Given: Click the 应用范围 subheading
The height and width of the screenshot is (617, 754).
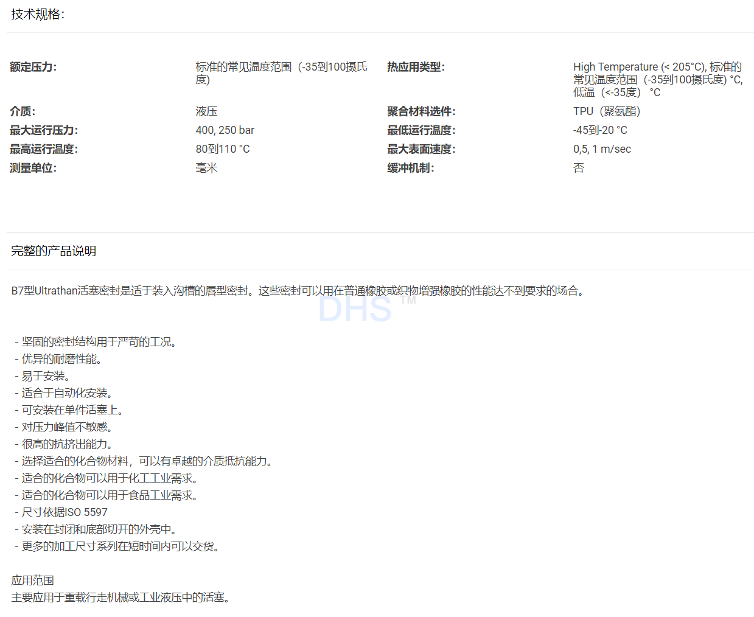Looking at the screenshot, I should click(33, 580).
